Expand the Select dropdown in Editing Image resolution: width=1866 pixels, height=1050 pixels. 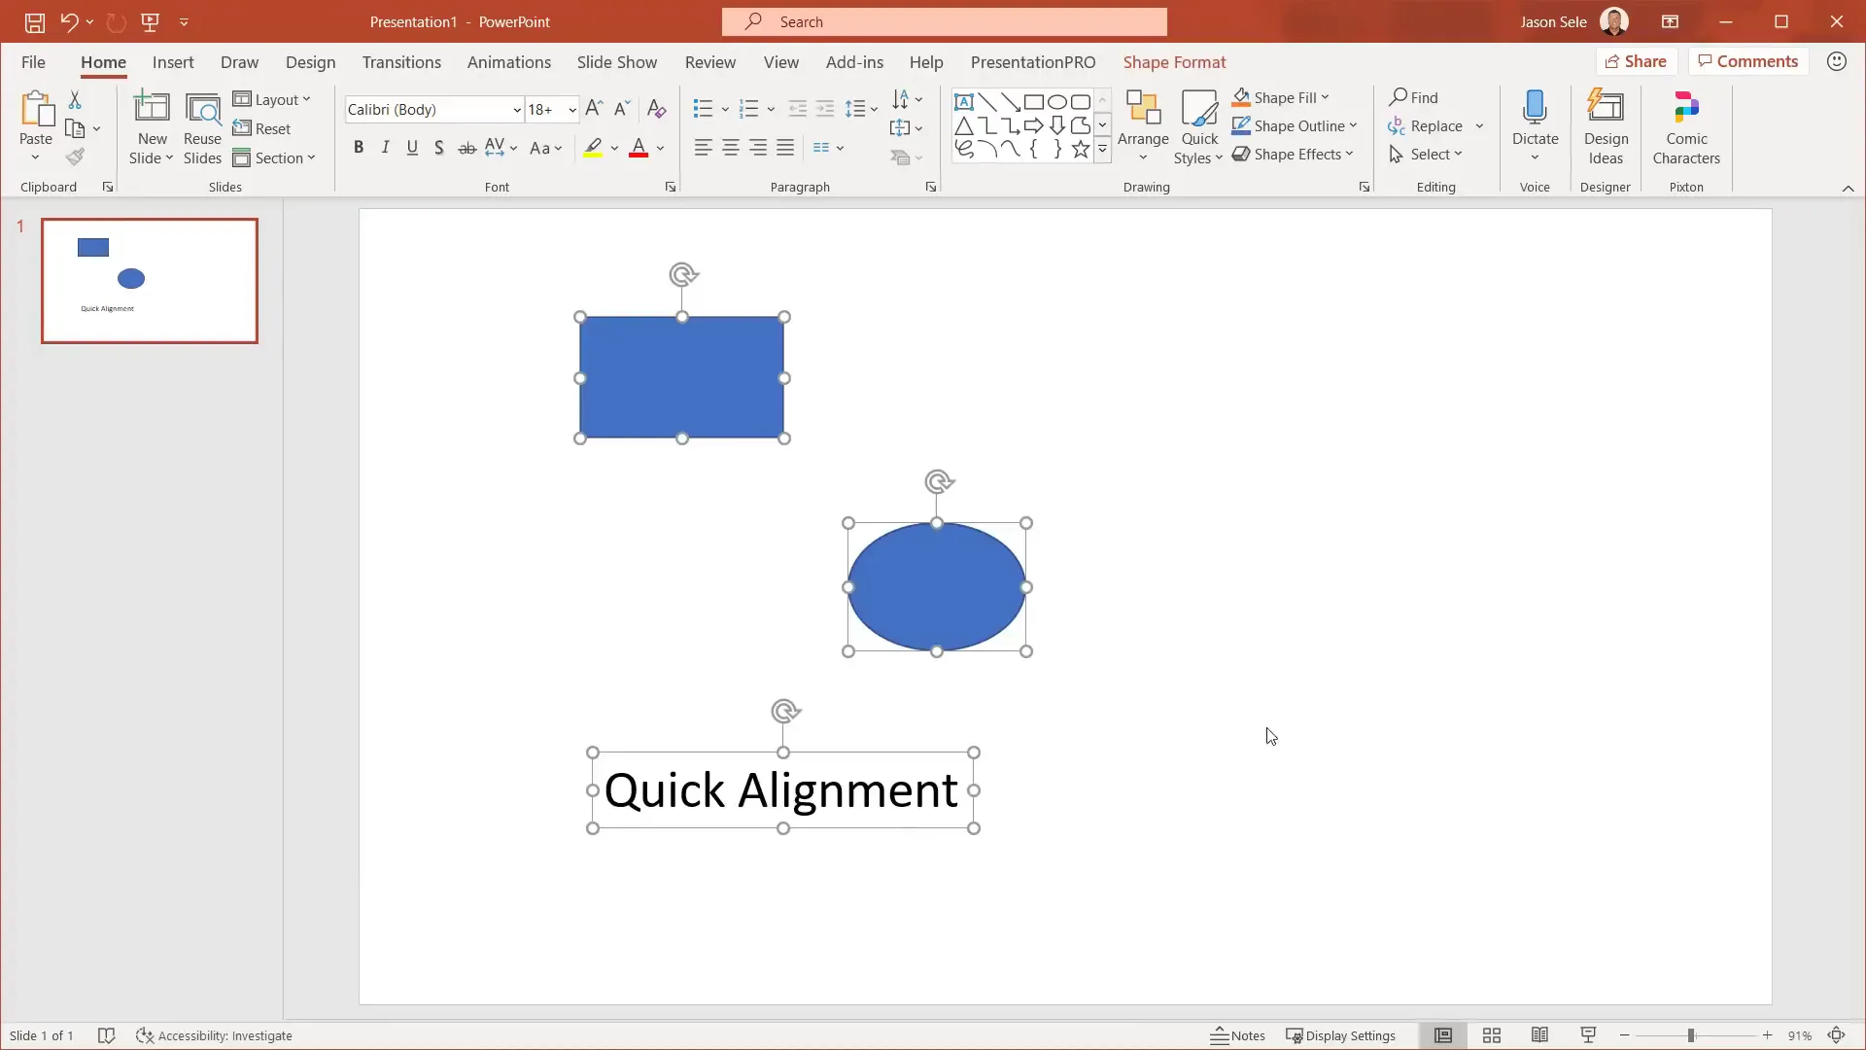tap(1426, 154)
